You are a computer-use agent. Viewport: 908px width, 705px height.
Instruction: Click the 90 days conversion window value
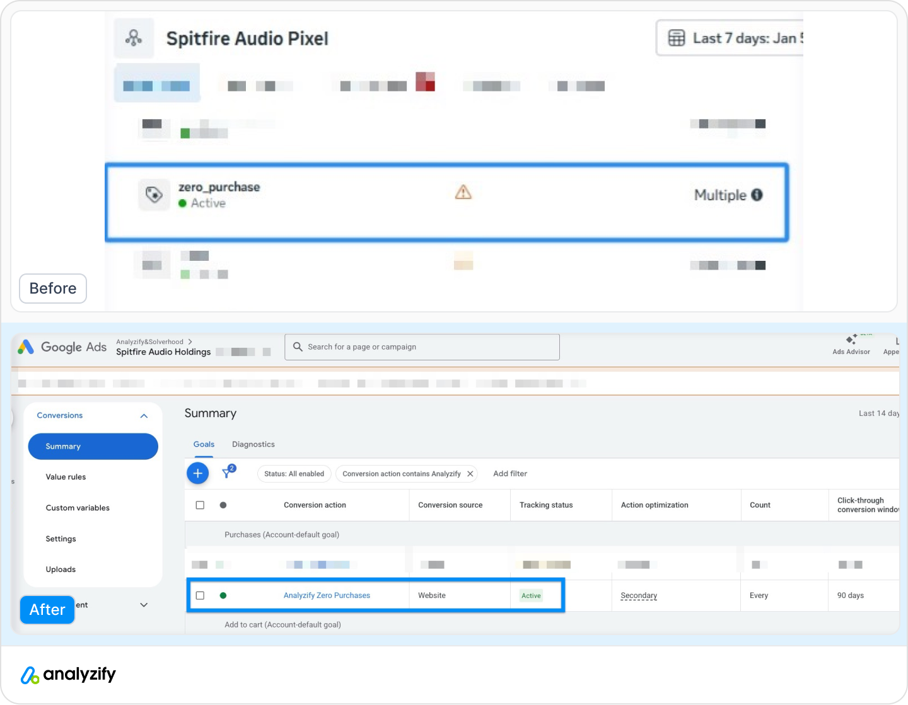[x=851, y=595]
